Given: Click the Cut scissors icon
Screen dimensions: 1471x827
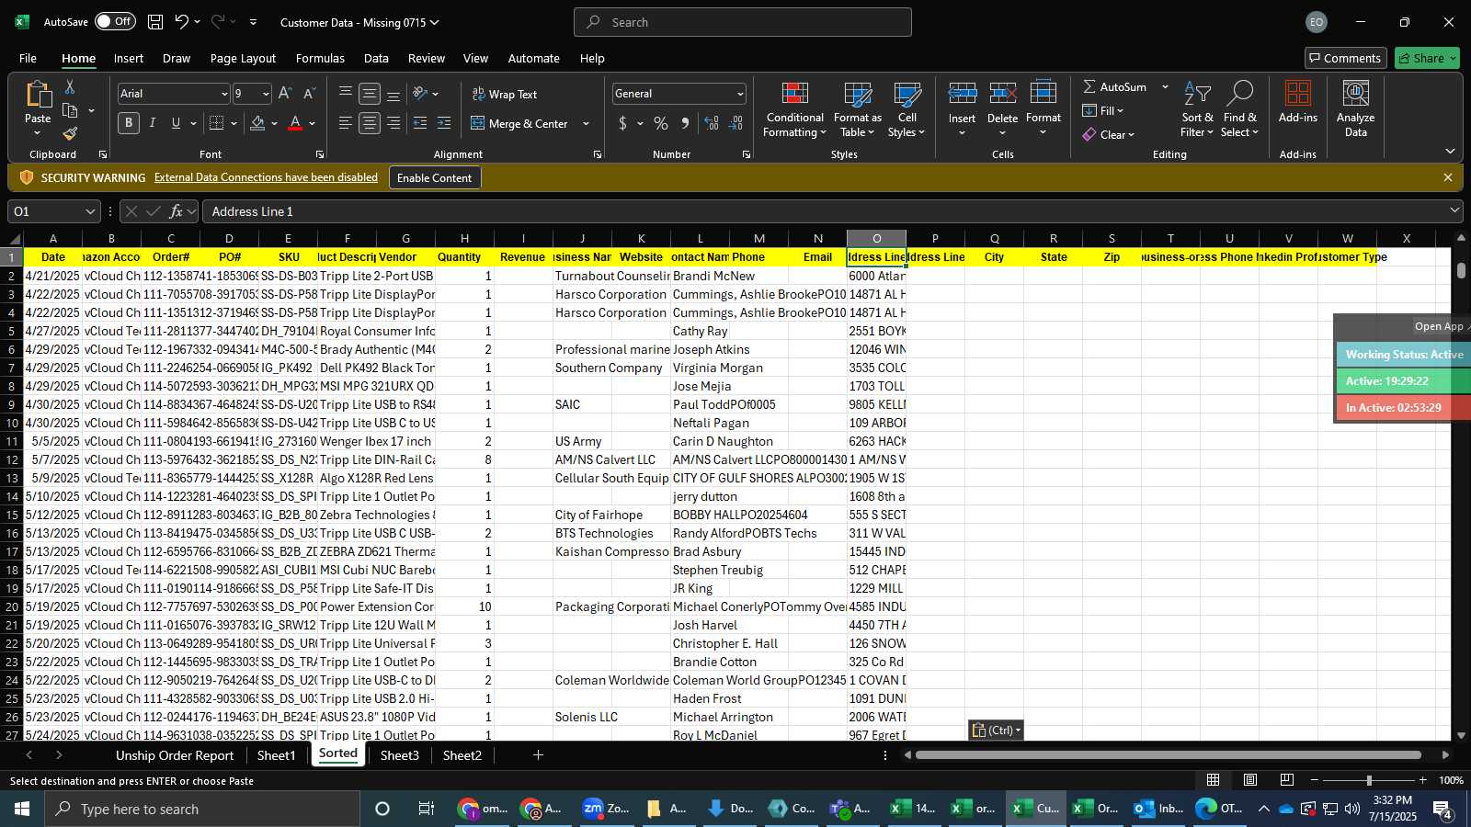Looking at the screenshot, I should 70,86.
